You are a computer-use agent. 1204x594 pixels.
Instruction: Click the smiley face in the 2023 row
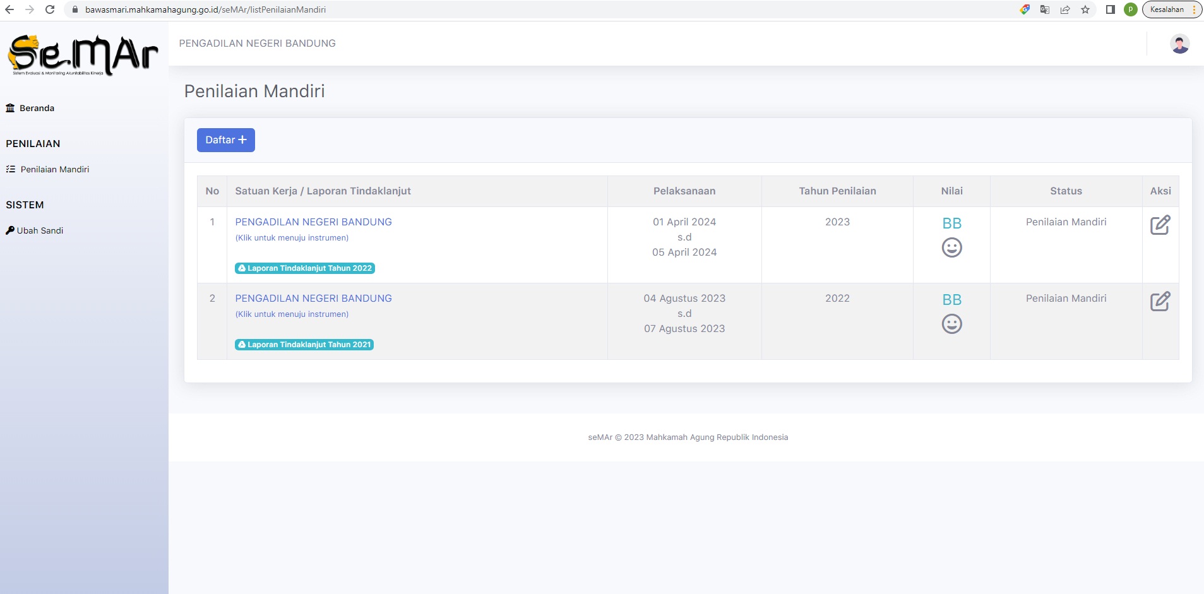951,247
